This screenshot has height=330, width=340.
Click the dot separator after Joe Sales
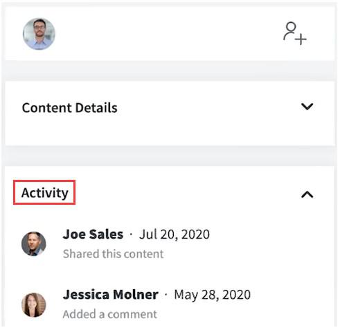pos(131,235)
